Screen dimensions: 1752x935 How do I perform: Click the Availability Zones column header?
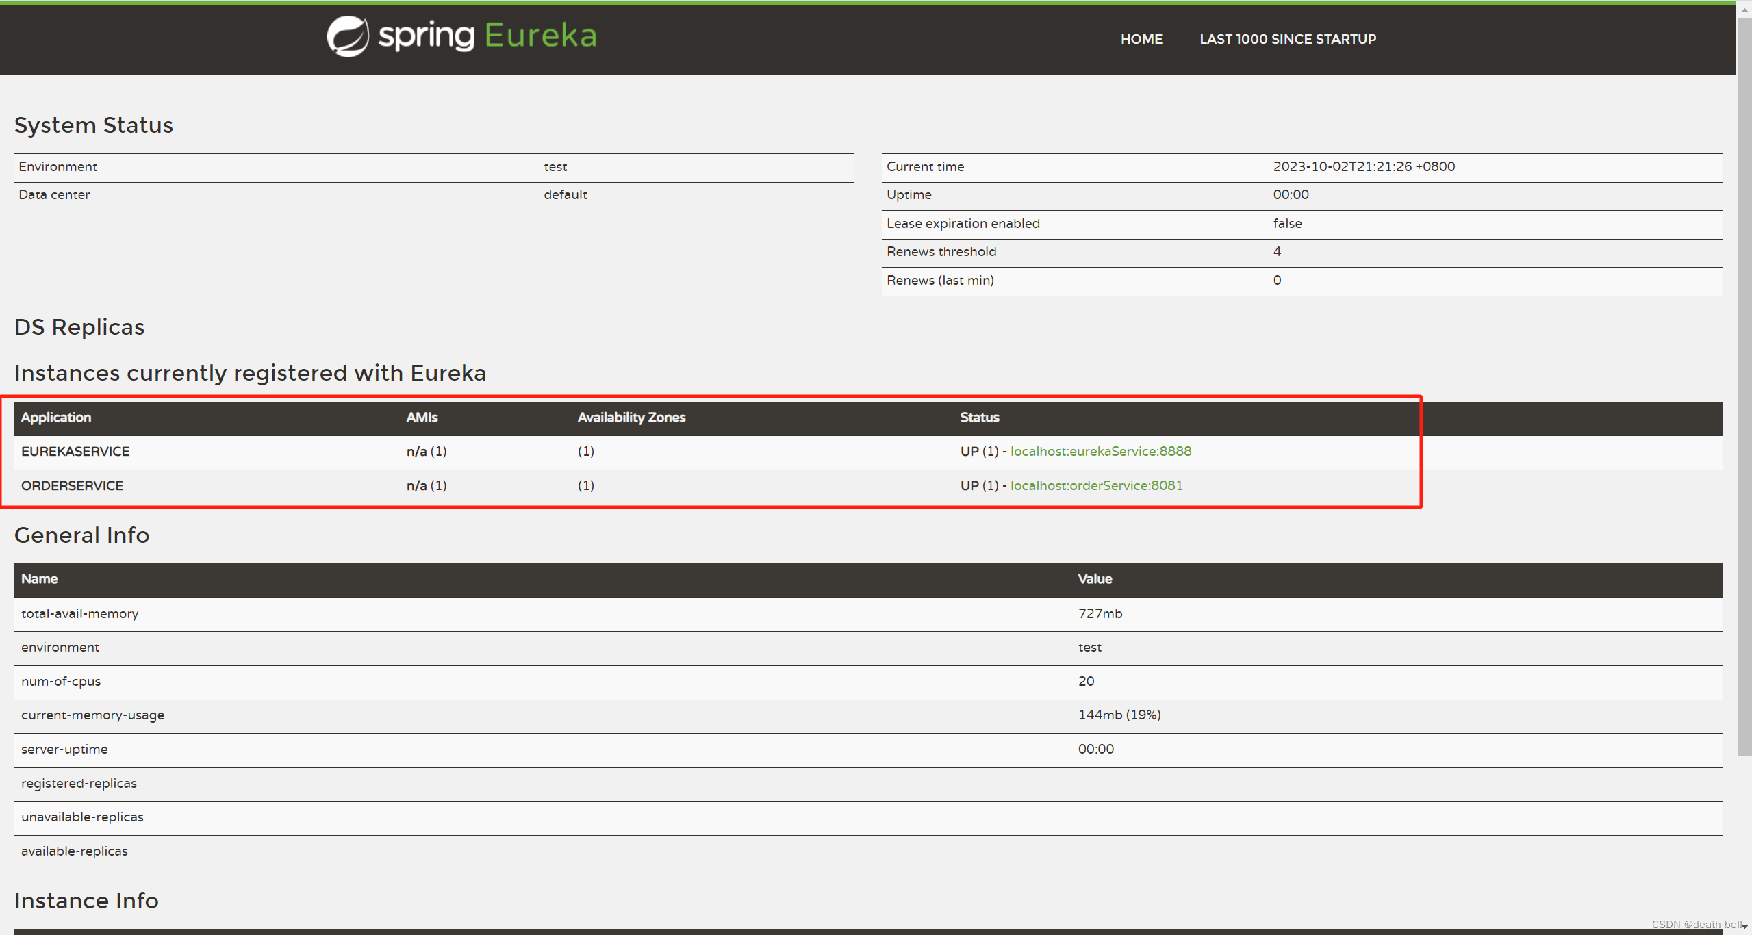tap(631, 418)
